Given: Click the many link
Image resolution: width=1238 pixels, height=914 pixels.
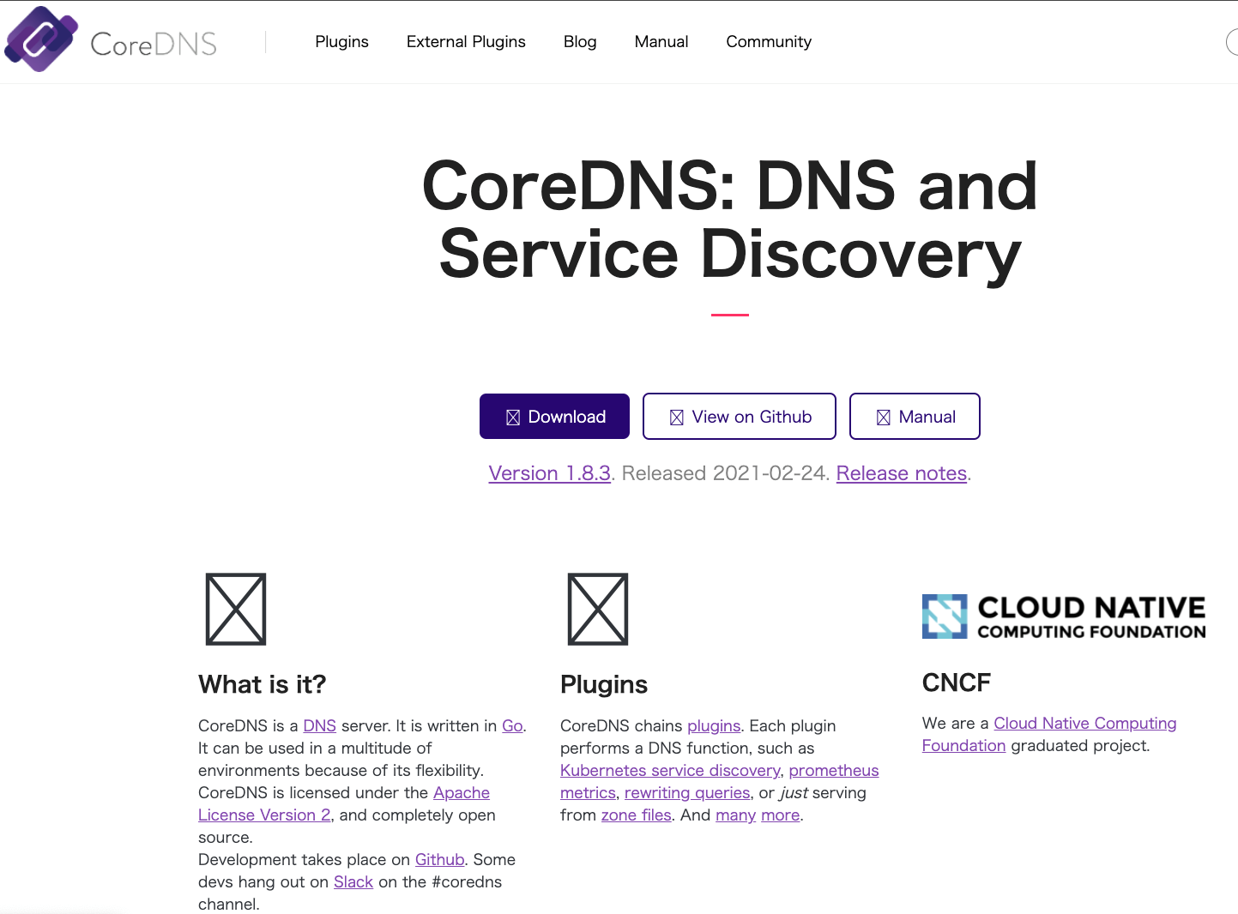Looking at the screenshot, I should (x=735, y=815).
